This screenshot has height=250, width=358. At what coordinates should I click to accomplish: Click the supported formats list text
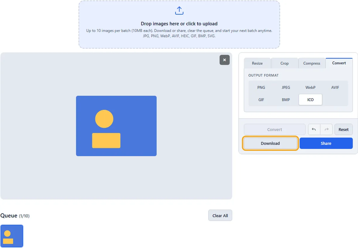pyautogui.click(x=179, y=36)
